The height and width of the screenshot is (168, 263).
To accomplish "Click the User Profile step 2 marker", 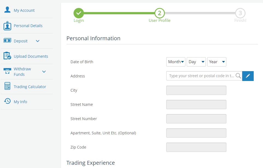I will click(x=159, y=13).
